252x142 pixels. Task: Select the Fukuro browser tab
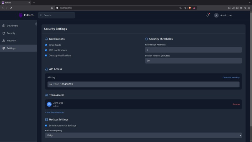tap(16, 3)
